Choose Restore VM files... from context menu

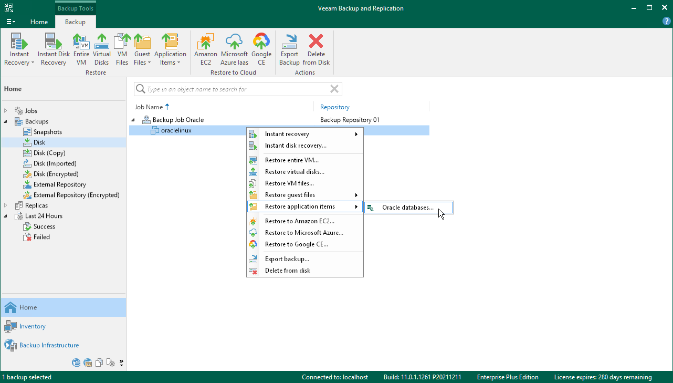pyautogui.click(x=305, y=183)
